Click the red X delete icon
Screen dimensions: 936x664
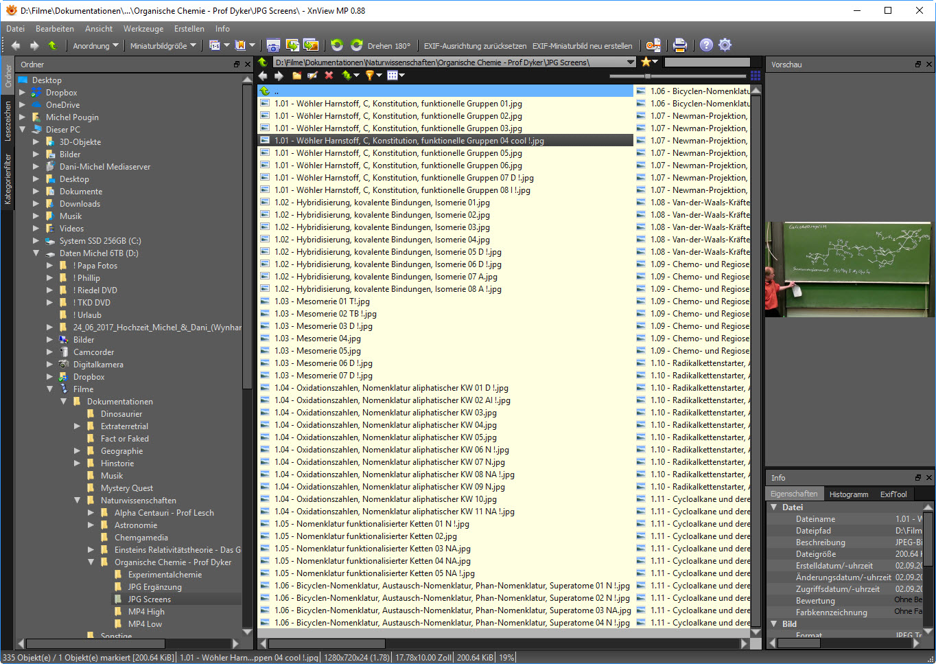pos(329,76)
